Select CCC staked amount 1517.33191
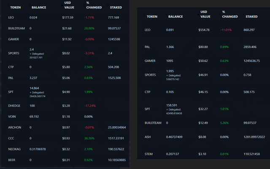This screenshot has width=270, height=169. [x=116, y=138]
